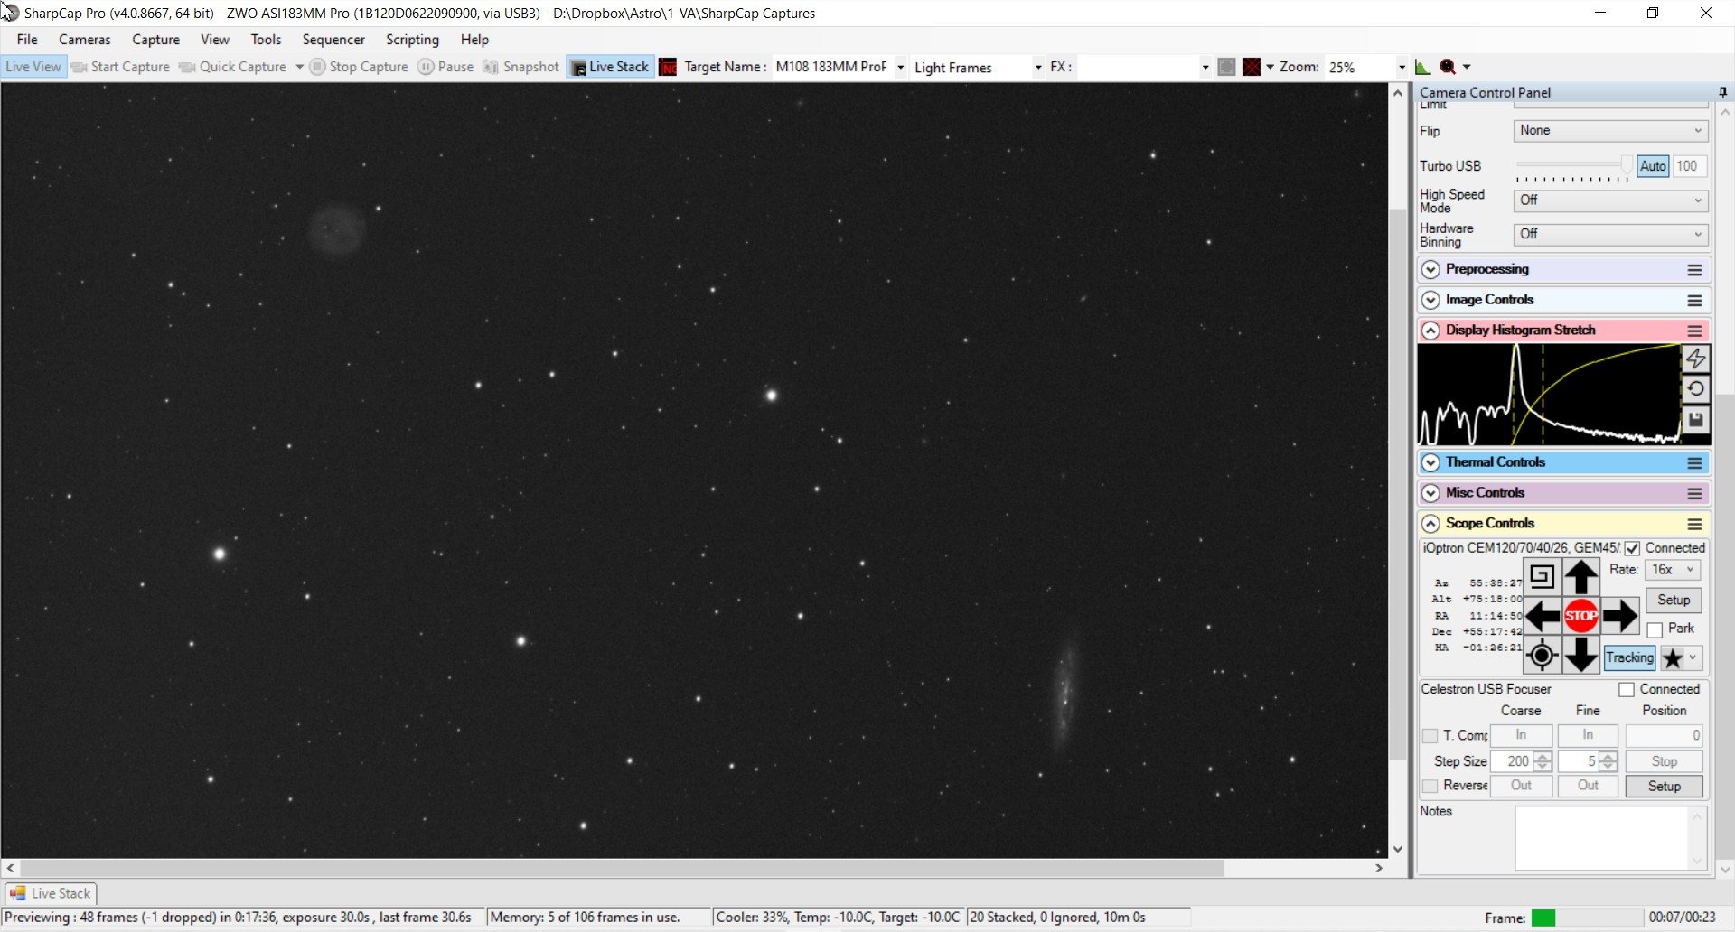Toggle the mount Connected checkbox
The image size is (1735, 932).
(x=1632, y=548)
